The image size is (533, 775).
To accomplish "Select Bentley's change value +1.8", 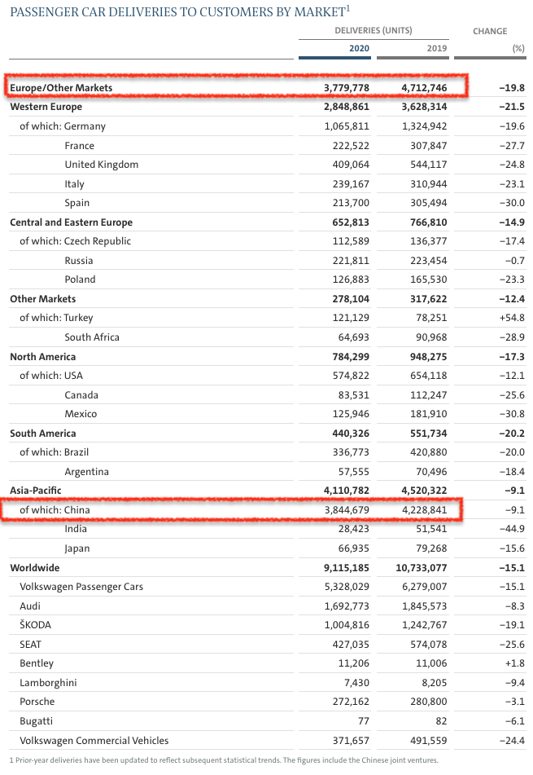I will 514,663.
